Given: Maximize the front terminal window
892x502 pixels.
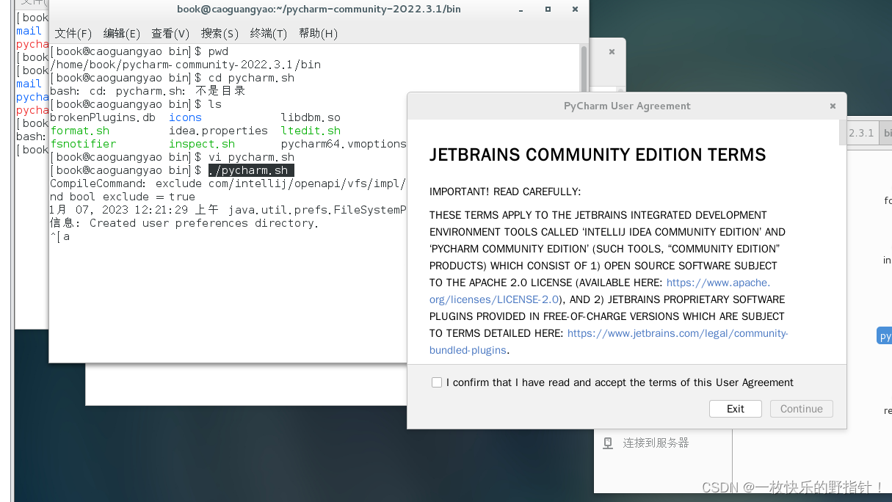Looking at the screenshot, I should [x=548, y=10].
